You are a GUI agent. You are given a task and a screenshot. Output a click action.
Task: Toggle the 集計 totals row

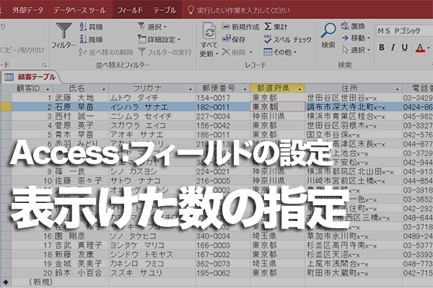(x=276, y=27)
